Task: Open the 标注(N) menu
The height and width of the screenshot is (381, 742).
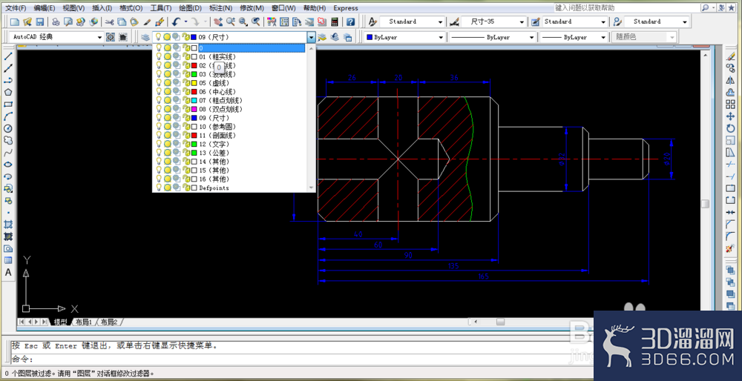Action: tap(220, 8)
